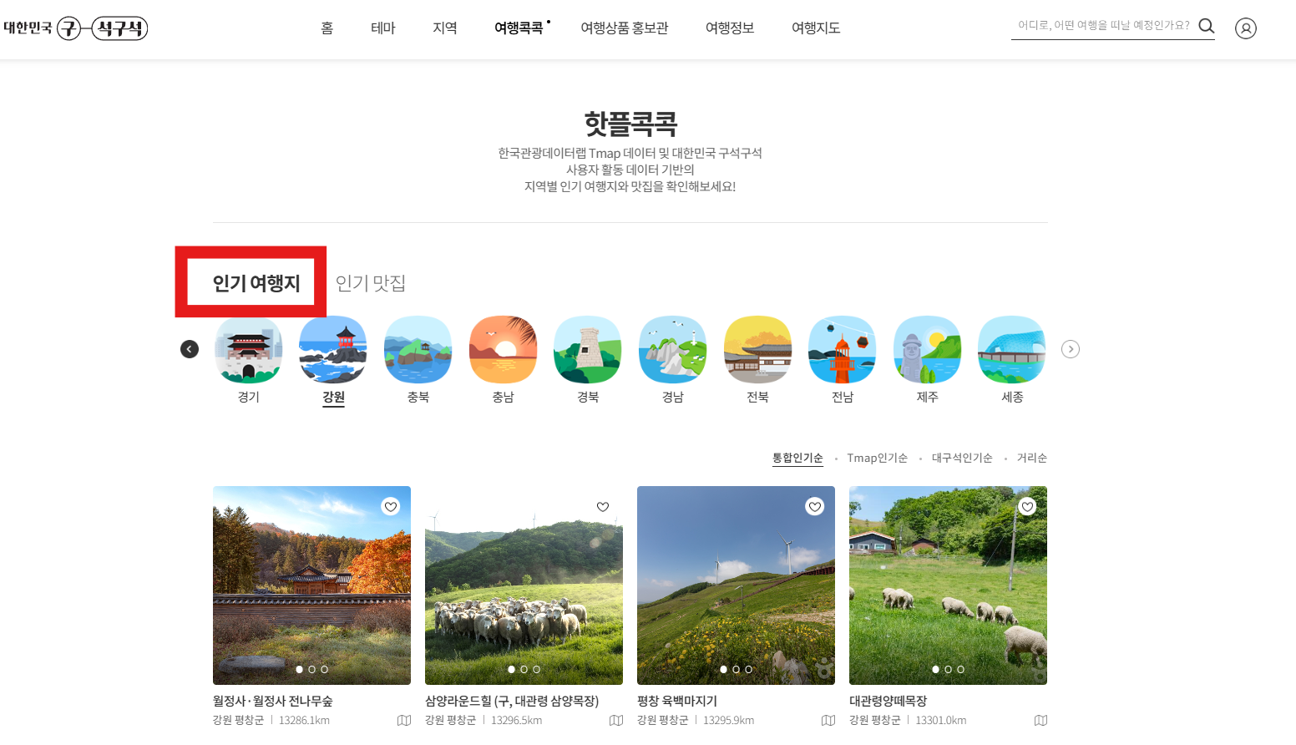The width and height of the screenshot is (1296, 745).
Task: Open map for 평창 육백마지기 card
Action: coord(828,720)
